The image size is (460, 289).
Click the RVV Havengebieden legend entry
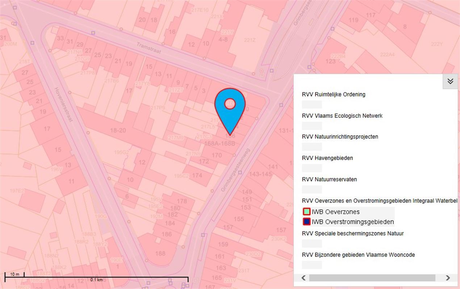[327, 158]
